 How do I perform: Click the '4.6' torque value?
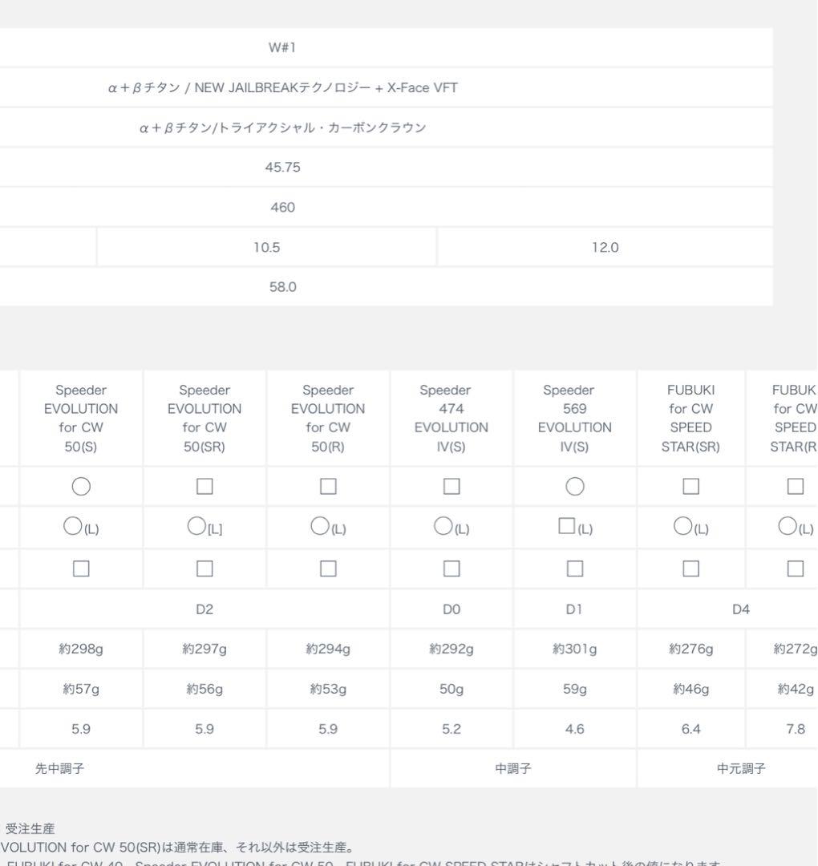pyautogui.click(x=575, y=729)
